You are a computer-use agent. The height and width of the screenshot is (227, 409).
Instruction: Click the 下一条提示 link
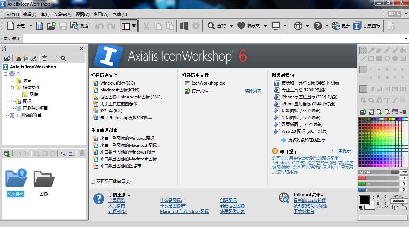tap(340, 151)
